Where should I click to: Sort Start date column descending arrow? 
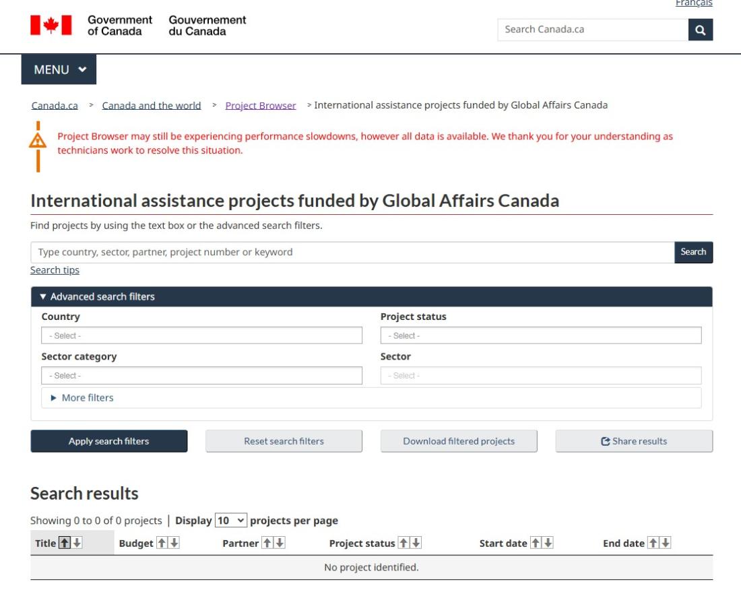[548, 543]
